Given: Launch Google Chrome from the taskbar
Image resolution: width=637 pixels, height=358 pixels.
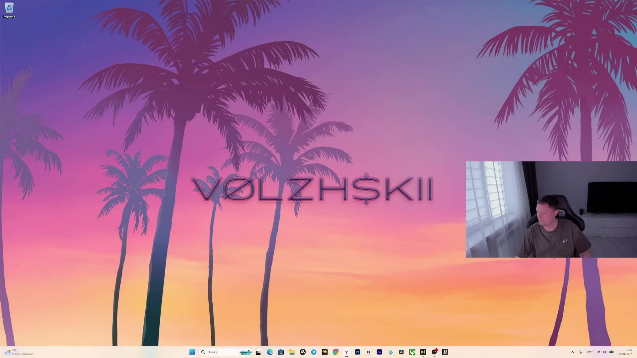Looking at the screenshot, I should [335, 352].
